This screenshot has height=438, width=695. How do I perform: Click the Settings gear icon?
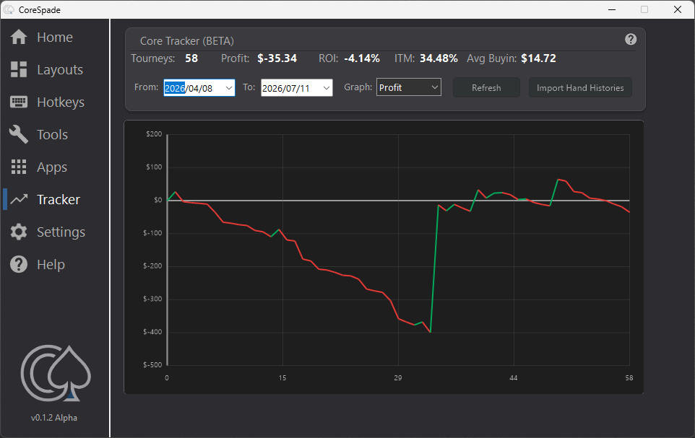coord(19,232)
